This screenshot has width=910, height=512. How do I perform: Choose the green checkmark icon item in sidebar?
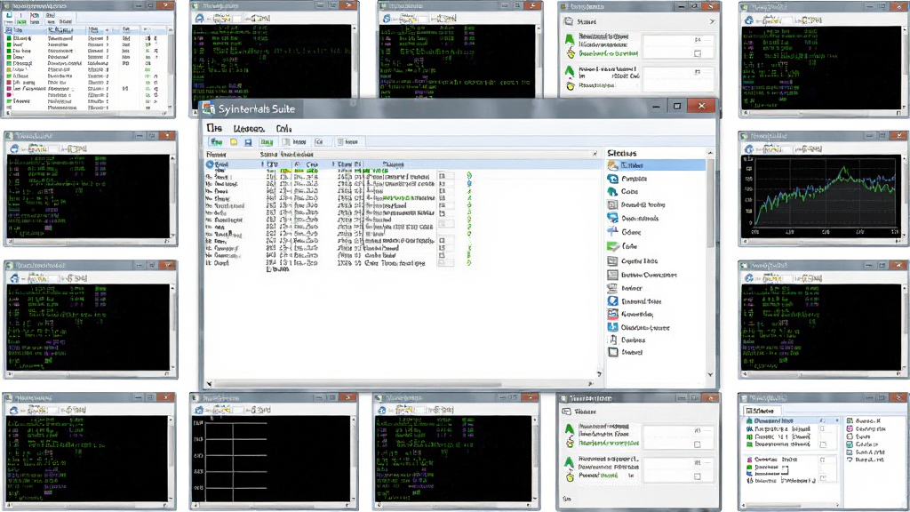tap(613, 246)
